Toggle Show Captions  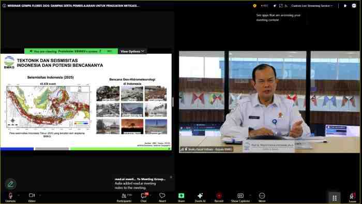click(x=240, y=197)
